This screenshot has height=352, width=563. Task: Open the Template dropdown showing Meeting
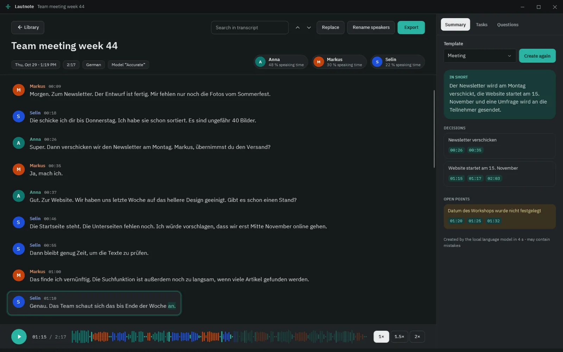point(480,56)
